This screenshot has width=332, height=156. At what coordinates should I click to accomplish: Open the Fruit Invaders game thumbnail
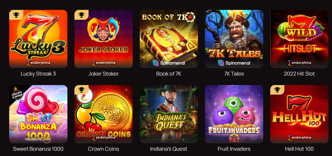(234, 114)
